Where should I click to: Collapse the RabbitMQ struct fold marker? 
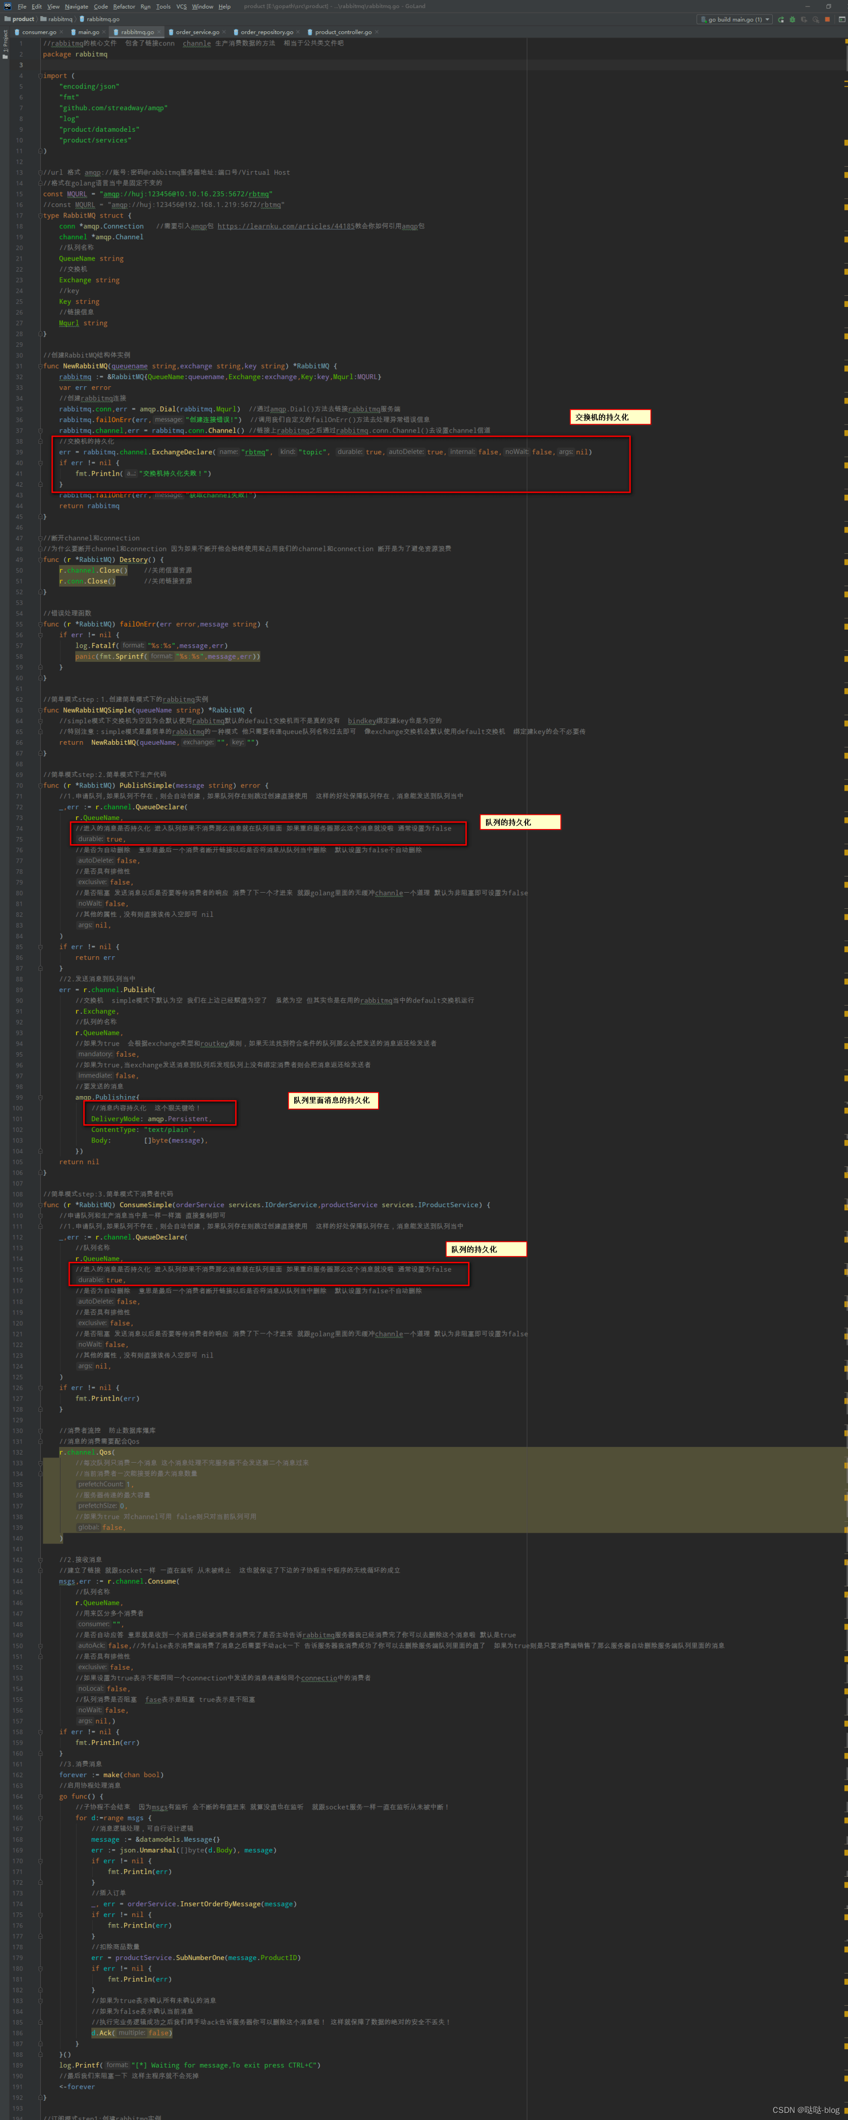[x=39, y=216]
